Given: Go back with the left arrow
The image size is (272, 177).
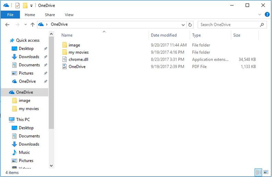Looking at the screenshot, I should [x=7, y=25].
